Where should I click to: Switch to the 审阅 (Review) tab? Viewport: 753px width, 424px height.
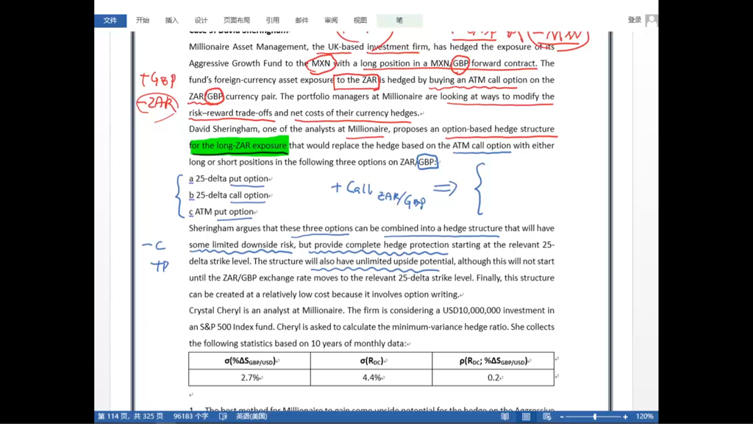[331, 21]
